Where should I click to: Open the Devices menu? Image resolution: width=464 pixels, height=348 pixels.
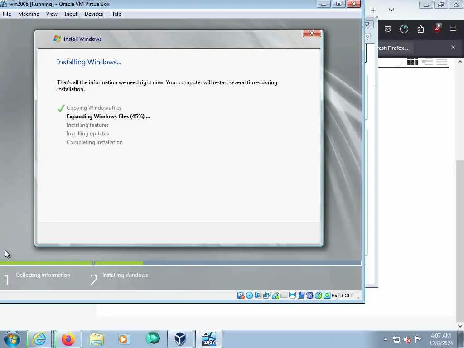94,14
